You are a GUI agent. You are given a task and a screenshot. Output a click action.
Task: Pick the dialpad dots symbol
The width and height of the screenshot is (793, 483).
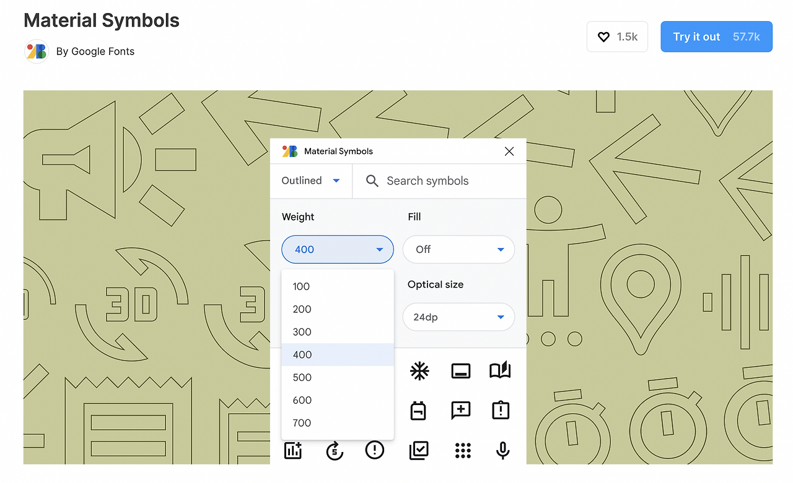point(463,450)
